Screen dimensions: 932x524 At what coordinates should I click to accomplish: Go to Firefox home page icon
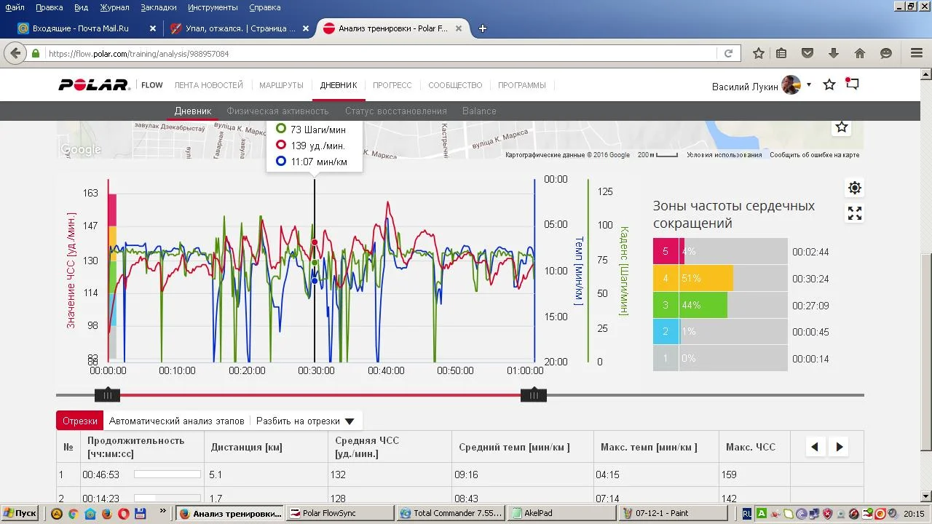click(860, 53)
